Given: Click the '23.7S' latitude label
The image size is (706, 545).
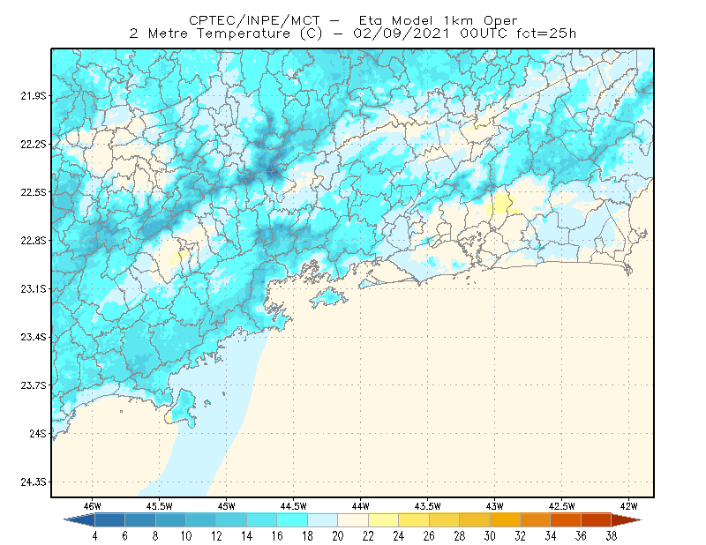Looking at the screenshot, I should pos(33,385).
